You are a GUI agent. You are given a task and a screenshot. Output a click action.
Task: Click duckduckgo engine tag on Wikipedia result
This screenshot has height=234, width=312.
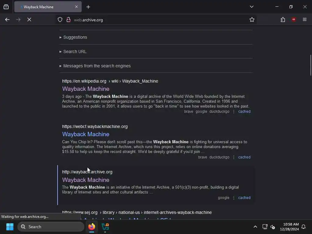pyautogui.click(x=219, y=112)
